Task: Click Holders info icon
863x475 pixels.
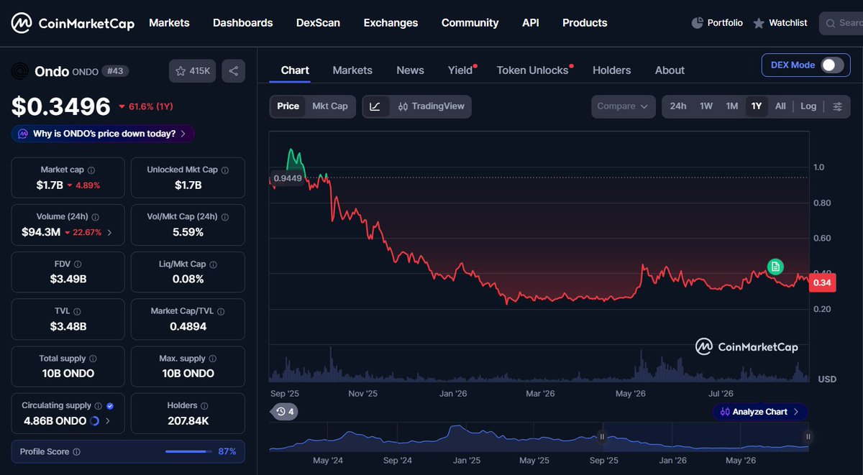Action: 204,406
